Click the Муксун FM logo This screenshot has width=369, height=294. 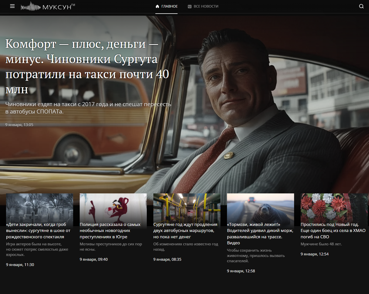click(48, 6)
